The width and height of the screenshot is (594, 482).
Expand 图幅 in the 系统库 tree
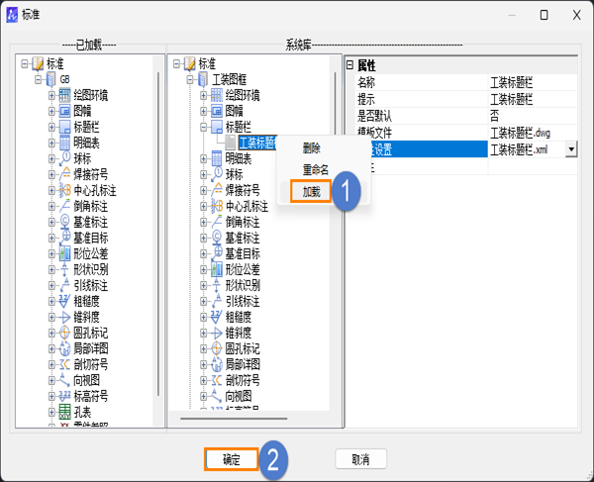point(204,111)
